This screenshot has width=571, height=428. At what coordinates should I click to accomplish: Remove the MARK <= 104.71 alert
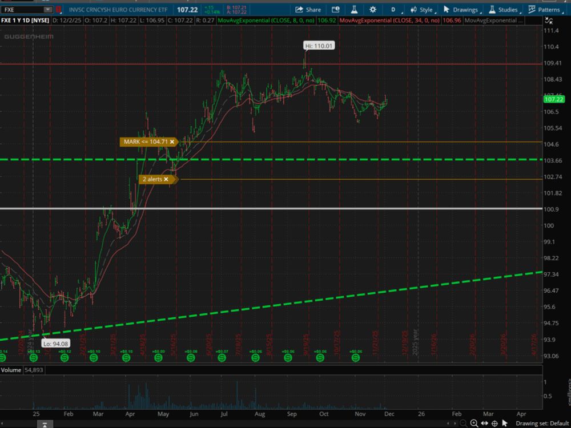coord(172,142)
